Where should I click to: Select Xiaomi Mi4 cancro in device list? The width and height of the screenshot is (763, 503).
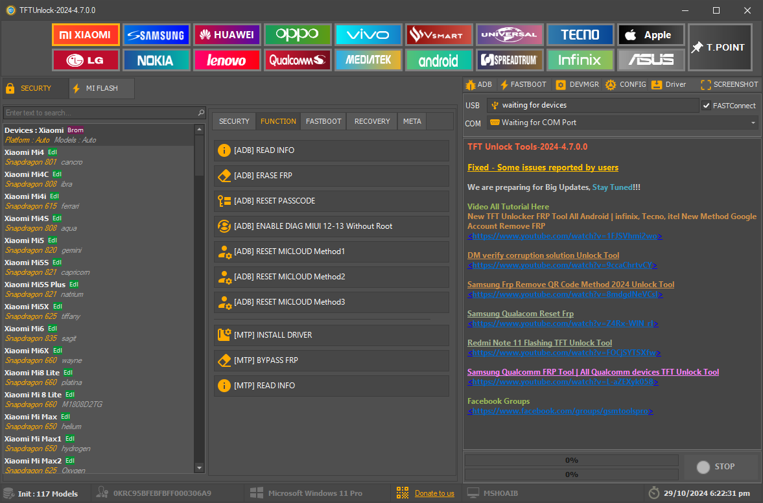click(99, 157)
